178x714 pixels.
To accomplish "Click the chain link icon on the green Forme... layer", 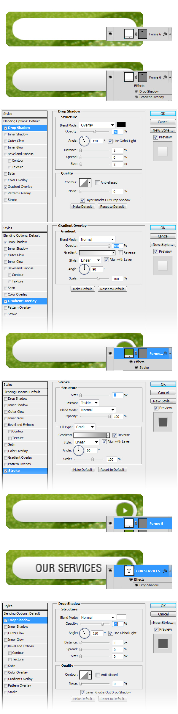I will tap(136, 353).
